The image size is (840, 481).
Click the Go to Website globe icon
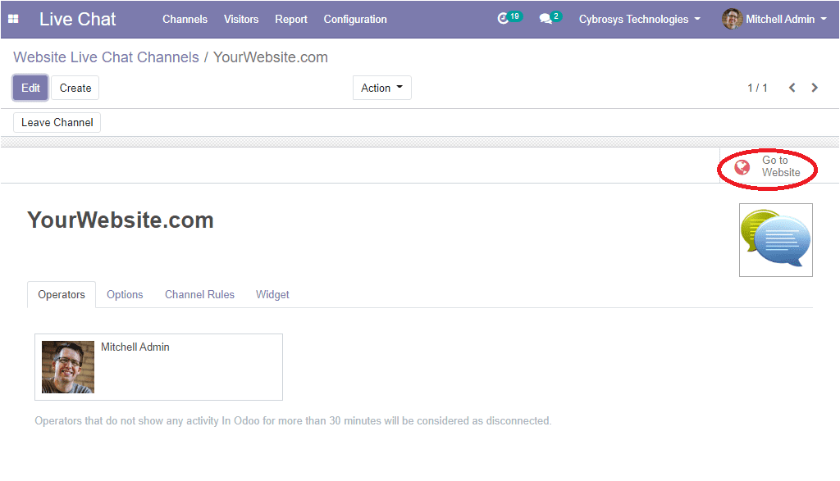click(742, 167)
